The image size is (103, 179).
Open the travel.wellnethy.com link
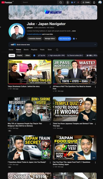pyautogui.click(x=34, y=34)
